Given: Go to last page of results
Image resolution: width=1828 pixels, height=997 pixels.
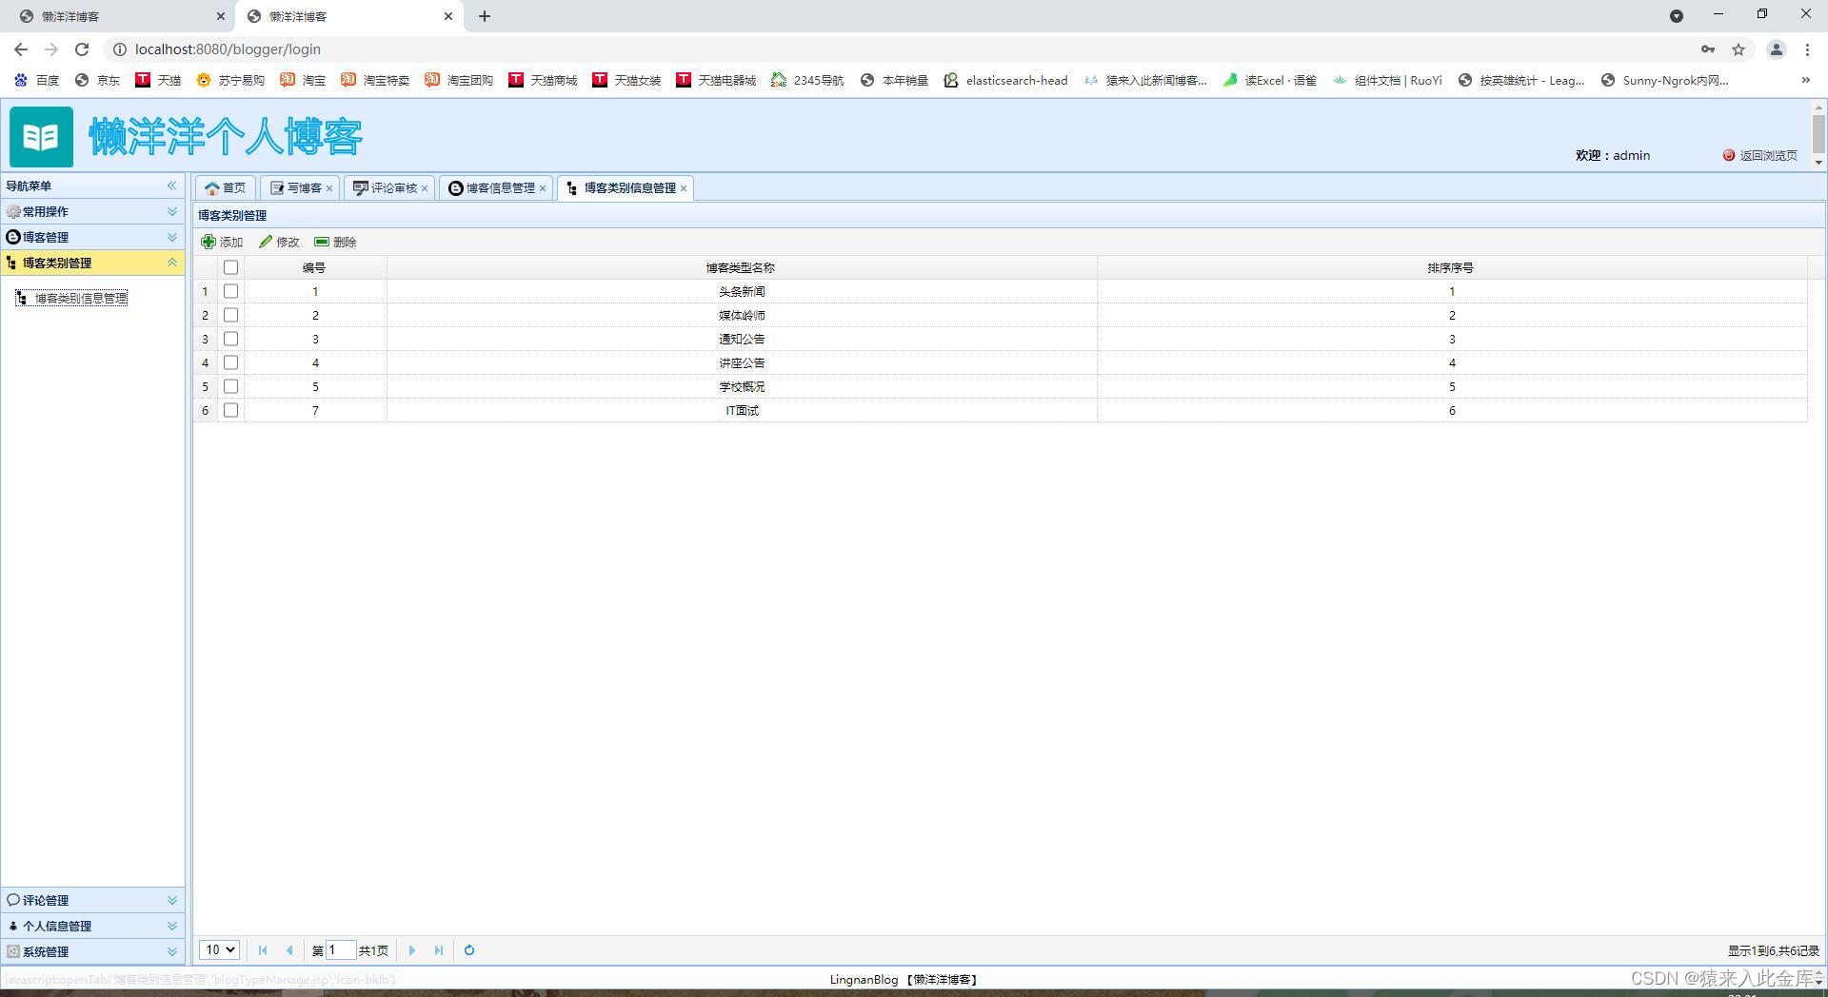Looking at the screenshot, I should coord(439,950).
